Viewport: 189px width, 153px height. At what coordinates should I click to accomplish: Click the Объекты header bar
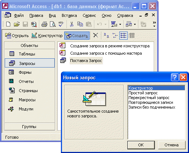pos(29,45)
